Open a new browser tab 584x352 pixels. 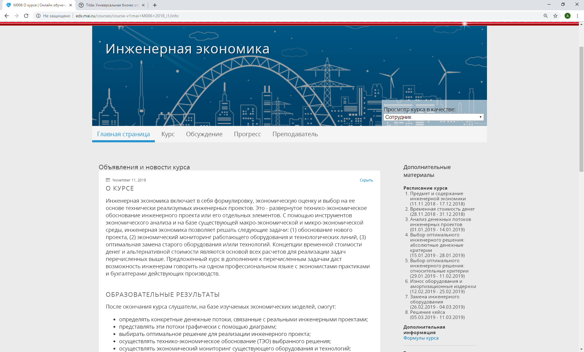tap(155, 5)
